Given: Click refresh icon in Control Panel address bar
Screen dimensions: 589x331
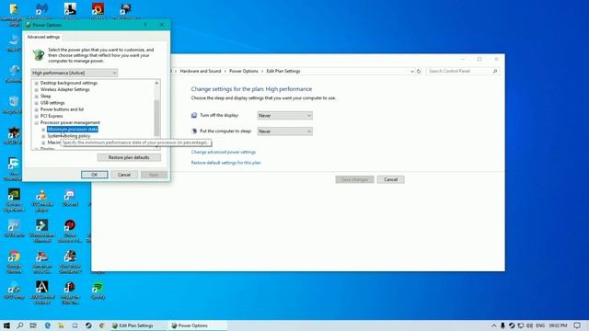Looking at the screenshot, I should click(x=419, y=71).
